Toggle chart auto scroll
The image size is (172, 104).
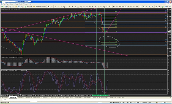click(x=156, y=7)
